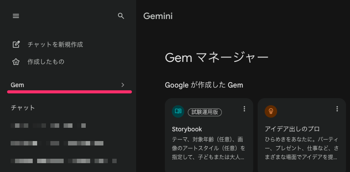Image resolution: width=350 pixels, height=172 pixels.
Task: Open Storybook card's three-dot menu
Action: coord(244,109)
